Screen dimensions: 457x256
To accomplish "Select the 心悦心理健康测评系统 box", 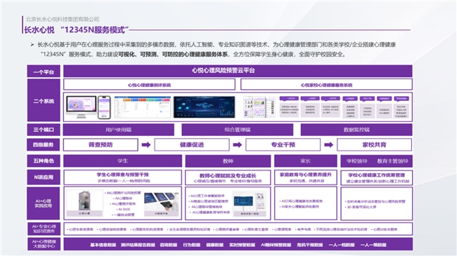I will pos(149,85).
